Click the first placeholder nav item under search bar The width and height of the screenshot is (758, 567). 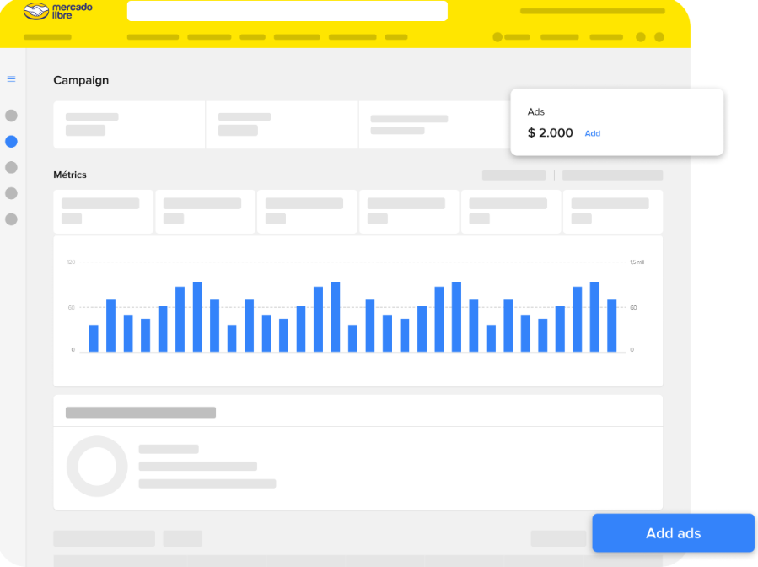point(153,37)
